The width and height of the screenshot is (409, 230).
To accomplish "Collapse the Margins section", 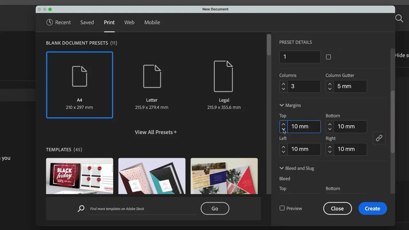I will click(x=282, y=105).
